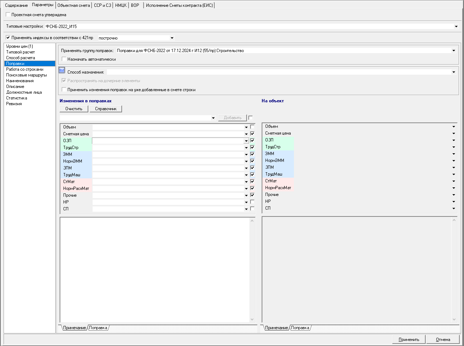Screen dimensions: 464x346
Task: Tick the Назначать автоматически checkbox
Action: pyautogui.click(x=64, y=59)
